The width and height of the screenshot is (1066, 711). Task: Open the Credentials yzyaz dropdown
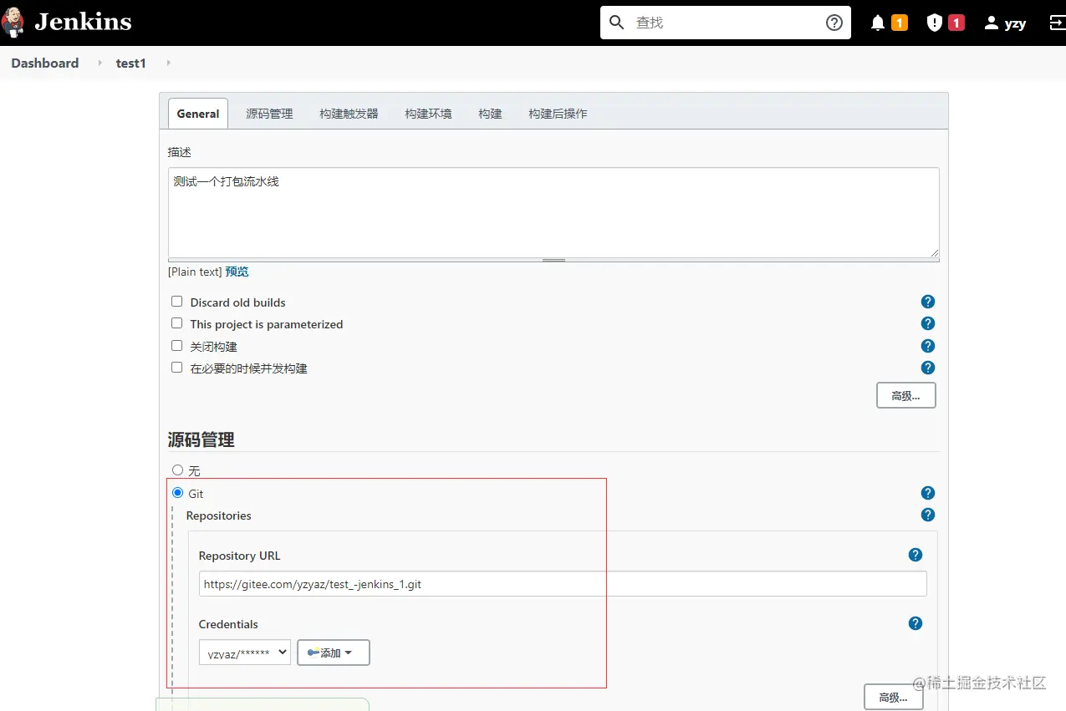(245, 653)
